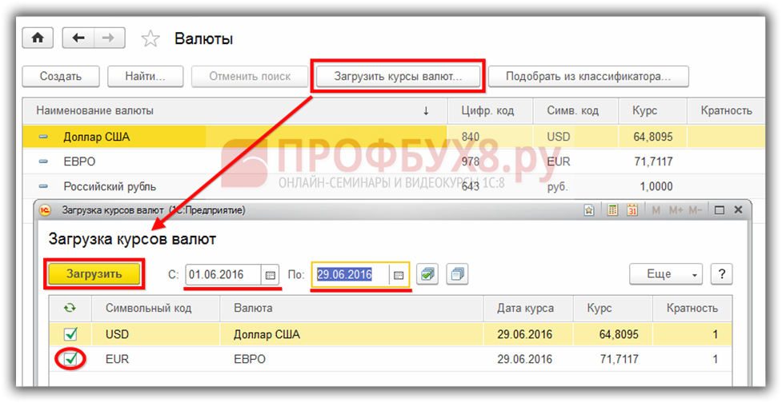
Task: Click the M+ memory button
Action: 676,210
